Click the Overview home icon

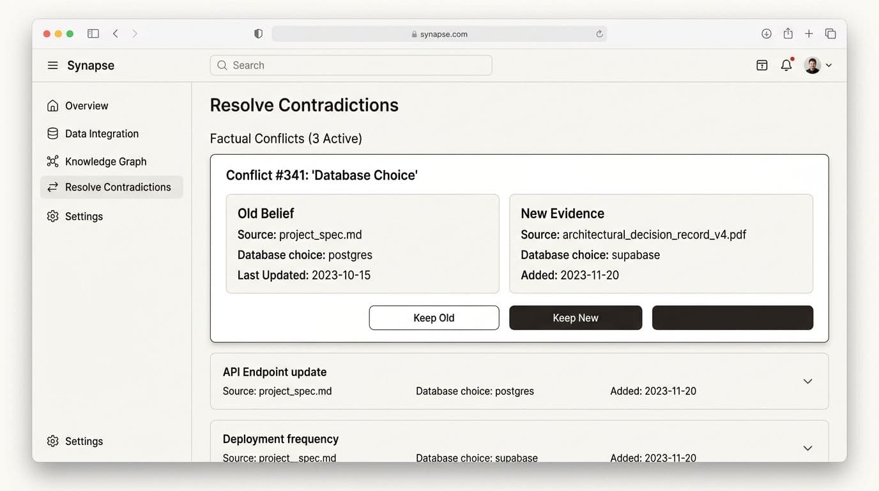pyautogui.click(x=52, y=105)
